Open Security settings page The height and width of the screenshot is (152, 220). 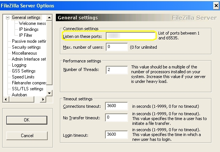[26, 47]
